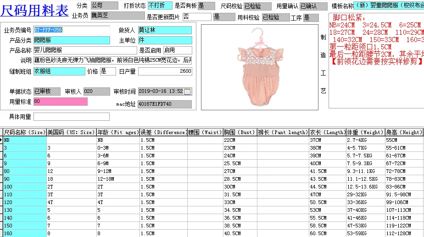
Task: Click the 产品名称 field 婴儿爬爬服
Action: (x=85, y=50)
